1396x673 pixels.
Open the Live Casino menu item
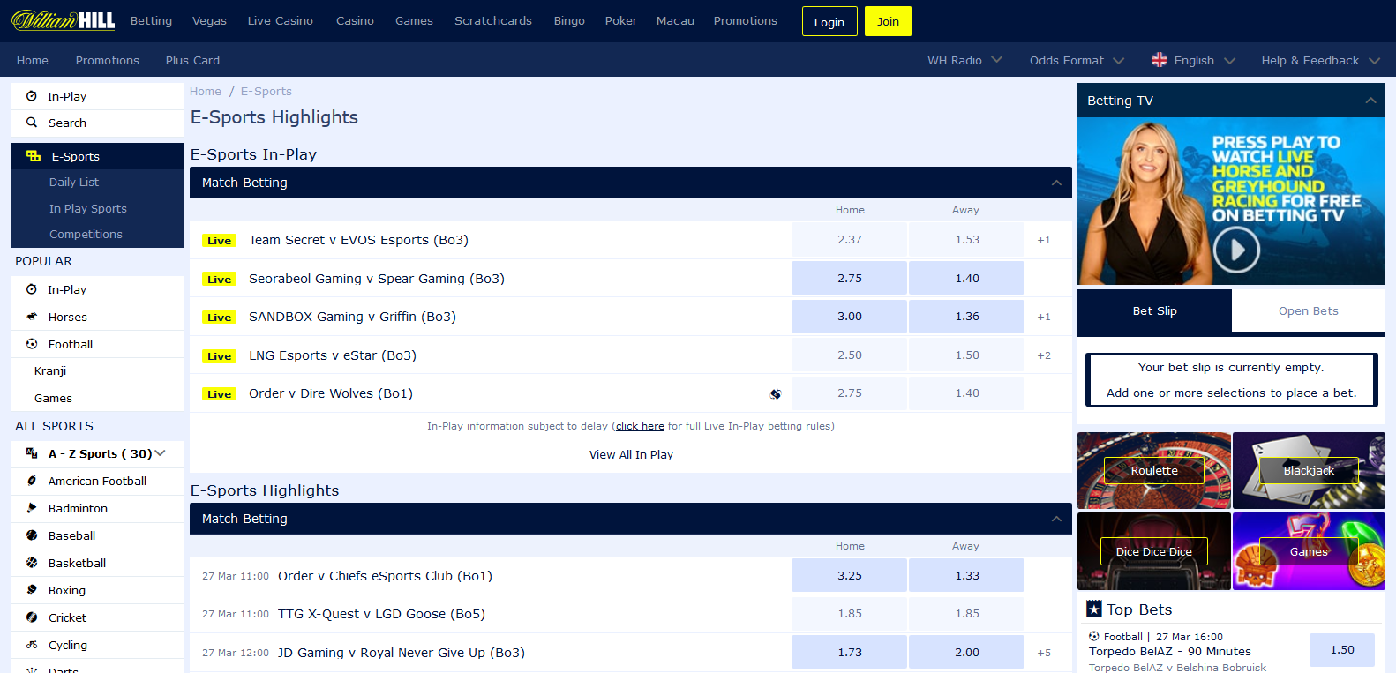point(280,20)
